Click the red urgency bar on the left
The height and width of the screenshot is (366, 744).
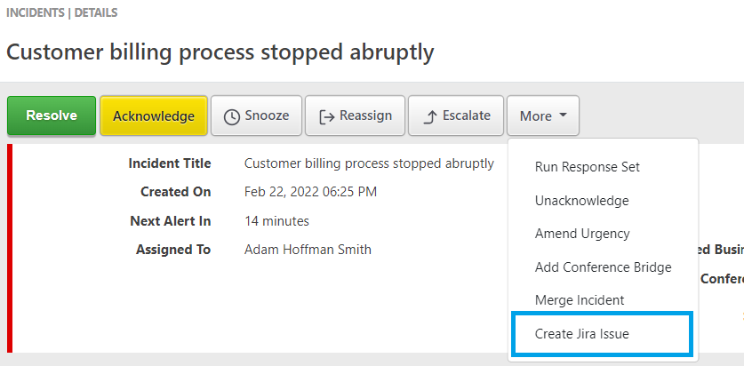(10, 249)
